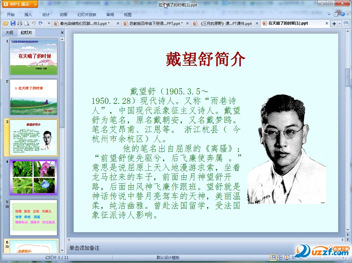The image size is (352, 263).
Task: Select slide 4 thumbnail with flower photos
Action: [33, 177]
